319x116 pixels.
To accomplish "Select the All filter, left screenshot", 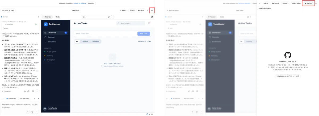I will tap(77, 41).
